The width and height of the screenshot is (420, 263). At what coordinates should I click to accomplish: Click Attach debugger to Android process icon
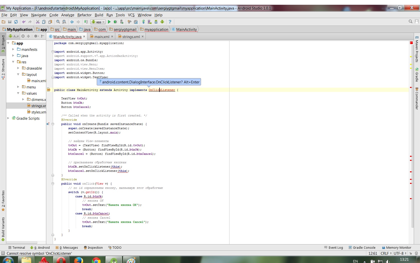[122, 22]
